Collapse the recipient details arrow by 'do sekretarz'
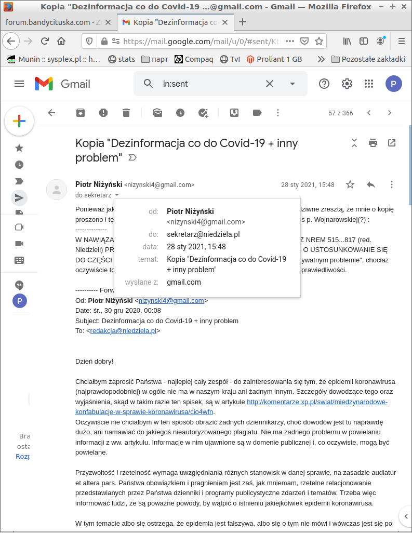This screenshot has width=412, height=533. point(117,195)
